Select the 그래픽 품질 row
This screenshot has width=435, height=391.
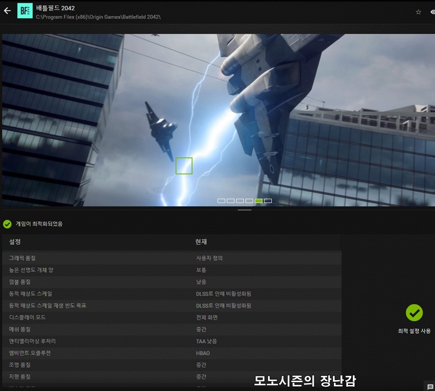pos(172,258)
